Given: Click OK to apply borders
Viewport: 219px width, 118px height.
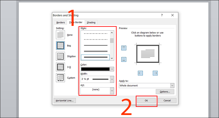Looking at the screenshot, I should tap(146, 101).
